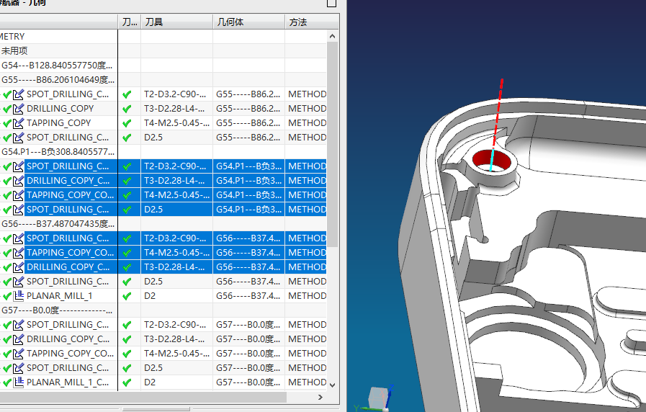The image size is (646, 412).
Task: Sort by the 方法 column header
Action: (312, 22)
